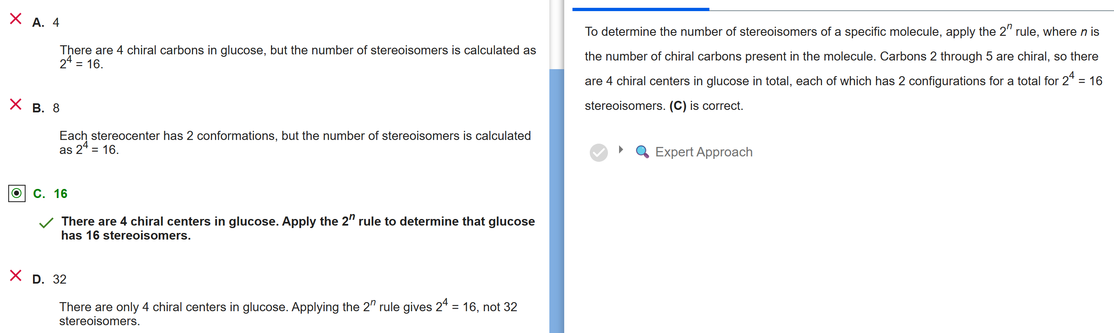Choose answer option A. 4
The height and width of the screenshot is (333, 1114).
click(46, 22)
